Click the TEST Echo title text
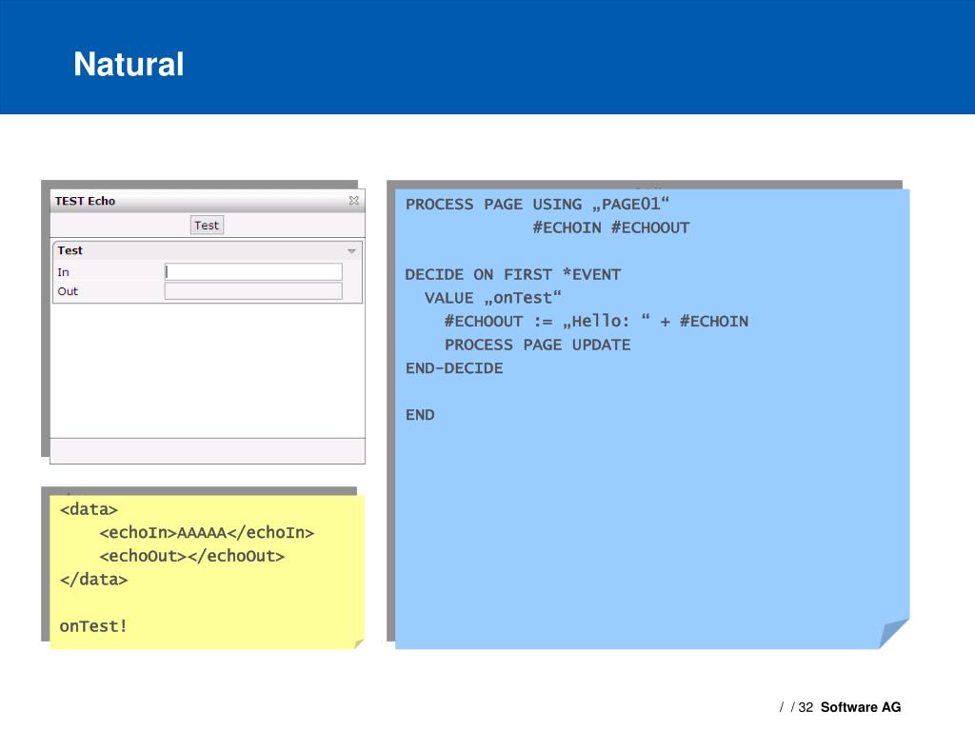Image resolution: width=975 pixels, height=731 pixels. [x=85, y=201]
